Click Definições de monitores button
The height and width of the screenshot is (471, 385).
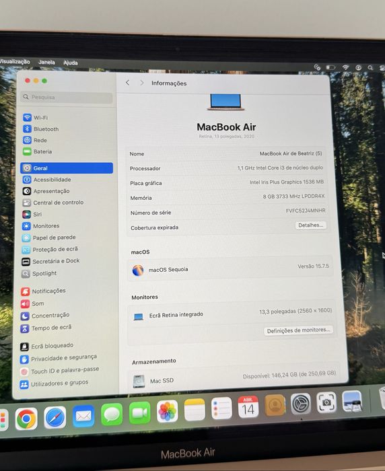[x=298, y=330]
